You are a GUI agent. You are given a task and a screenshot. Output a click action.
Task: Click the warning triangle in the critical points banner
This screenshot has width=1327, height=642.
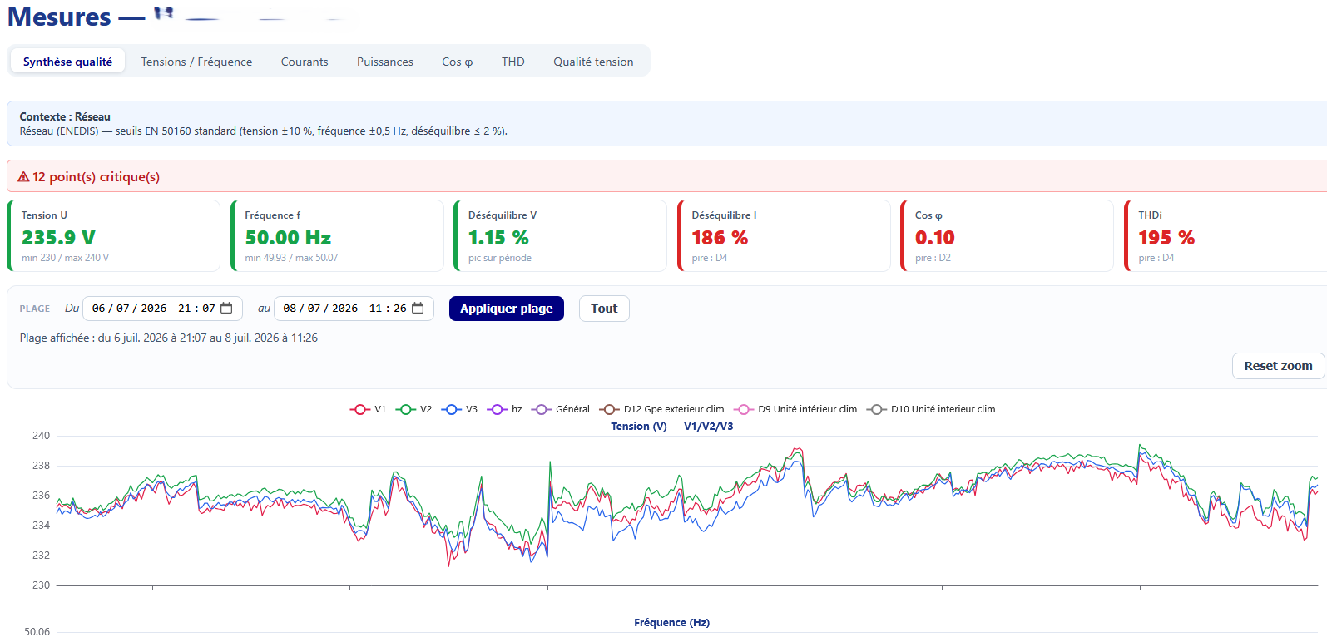tap(23, 177)
